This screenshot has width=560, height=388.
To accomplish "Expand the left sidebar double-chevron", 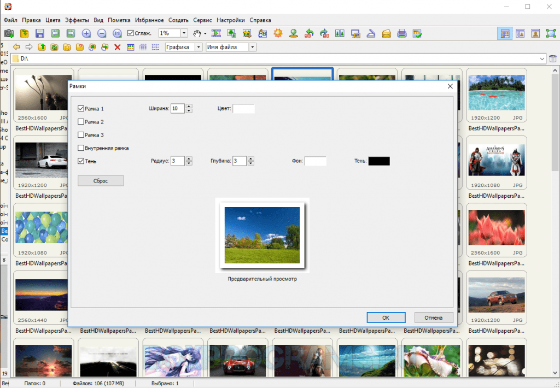I will pos(4,260).
